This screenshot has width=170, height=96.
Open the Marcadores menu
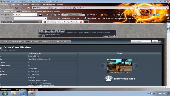click(x=36, y=4)
